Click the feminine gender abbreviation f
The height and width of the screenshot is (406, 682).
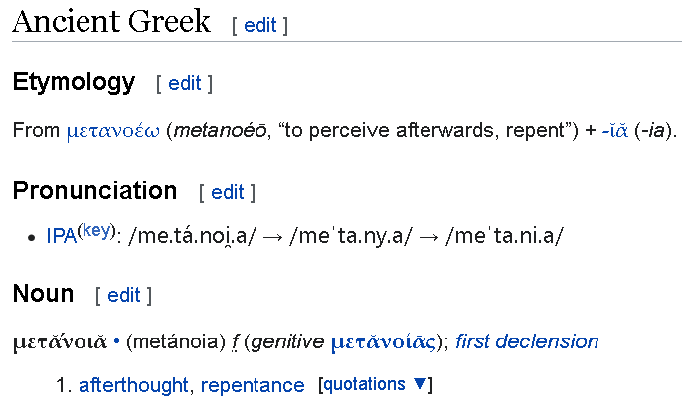pyautogui.click(x=237, y=342)
